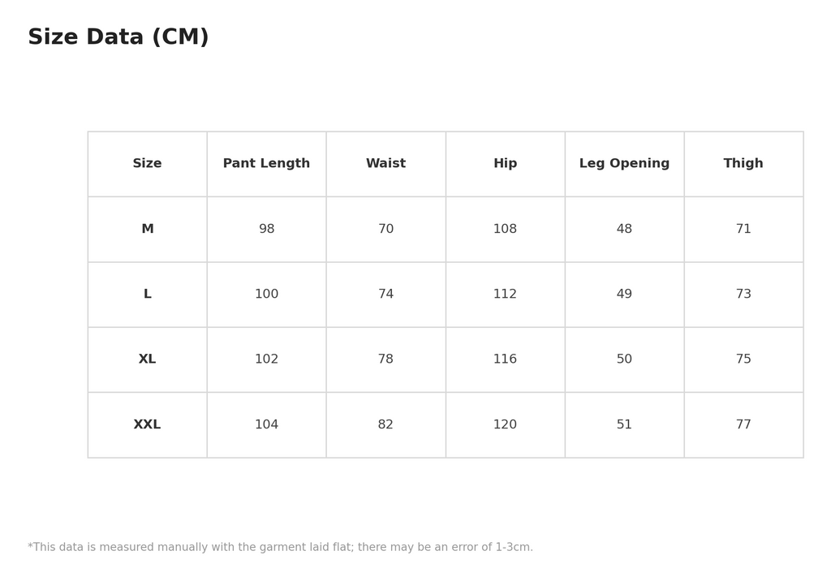Click pant length value 98

tap(266, 229)
